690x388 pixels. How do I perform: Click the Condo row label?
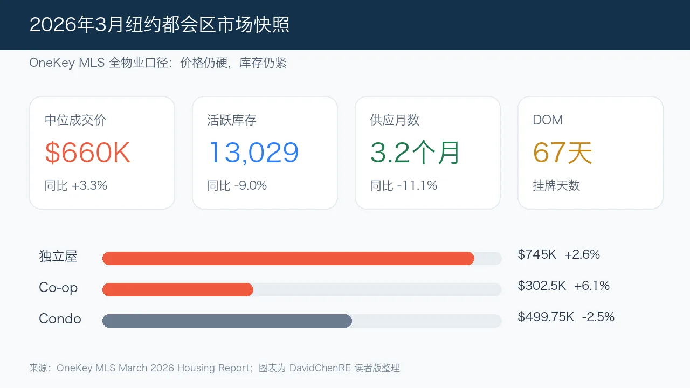[60, 318]
